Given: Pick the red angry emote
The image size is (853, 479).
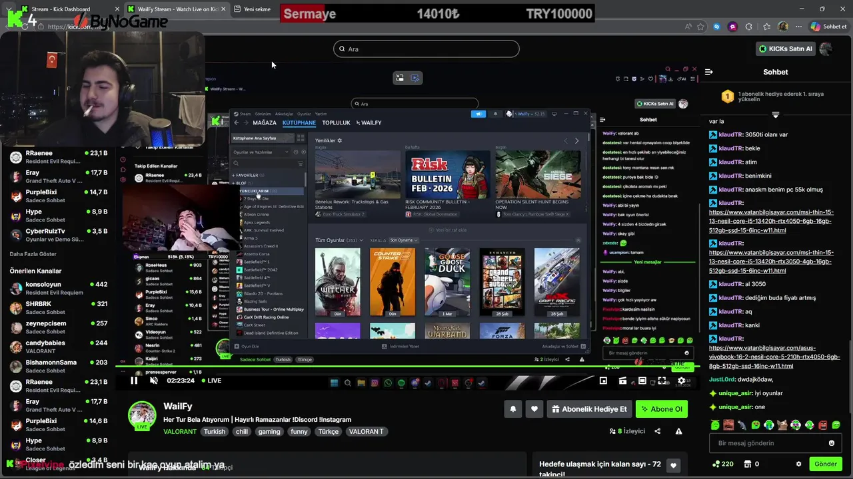Looking at the screenshot, I should pyautogui.click(x=822, y=424).
